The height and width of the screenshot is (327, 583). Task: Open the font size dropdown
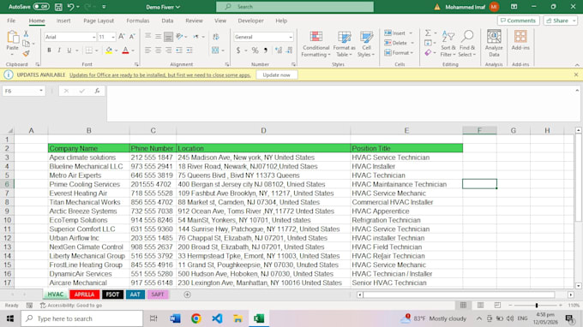(x=113, y=37)
